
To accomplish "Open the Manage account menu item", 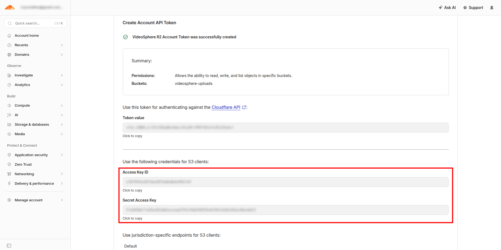I will point(35,200).
